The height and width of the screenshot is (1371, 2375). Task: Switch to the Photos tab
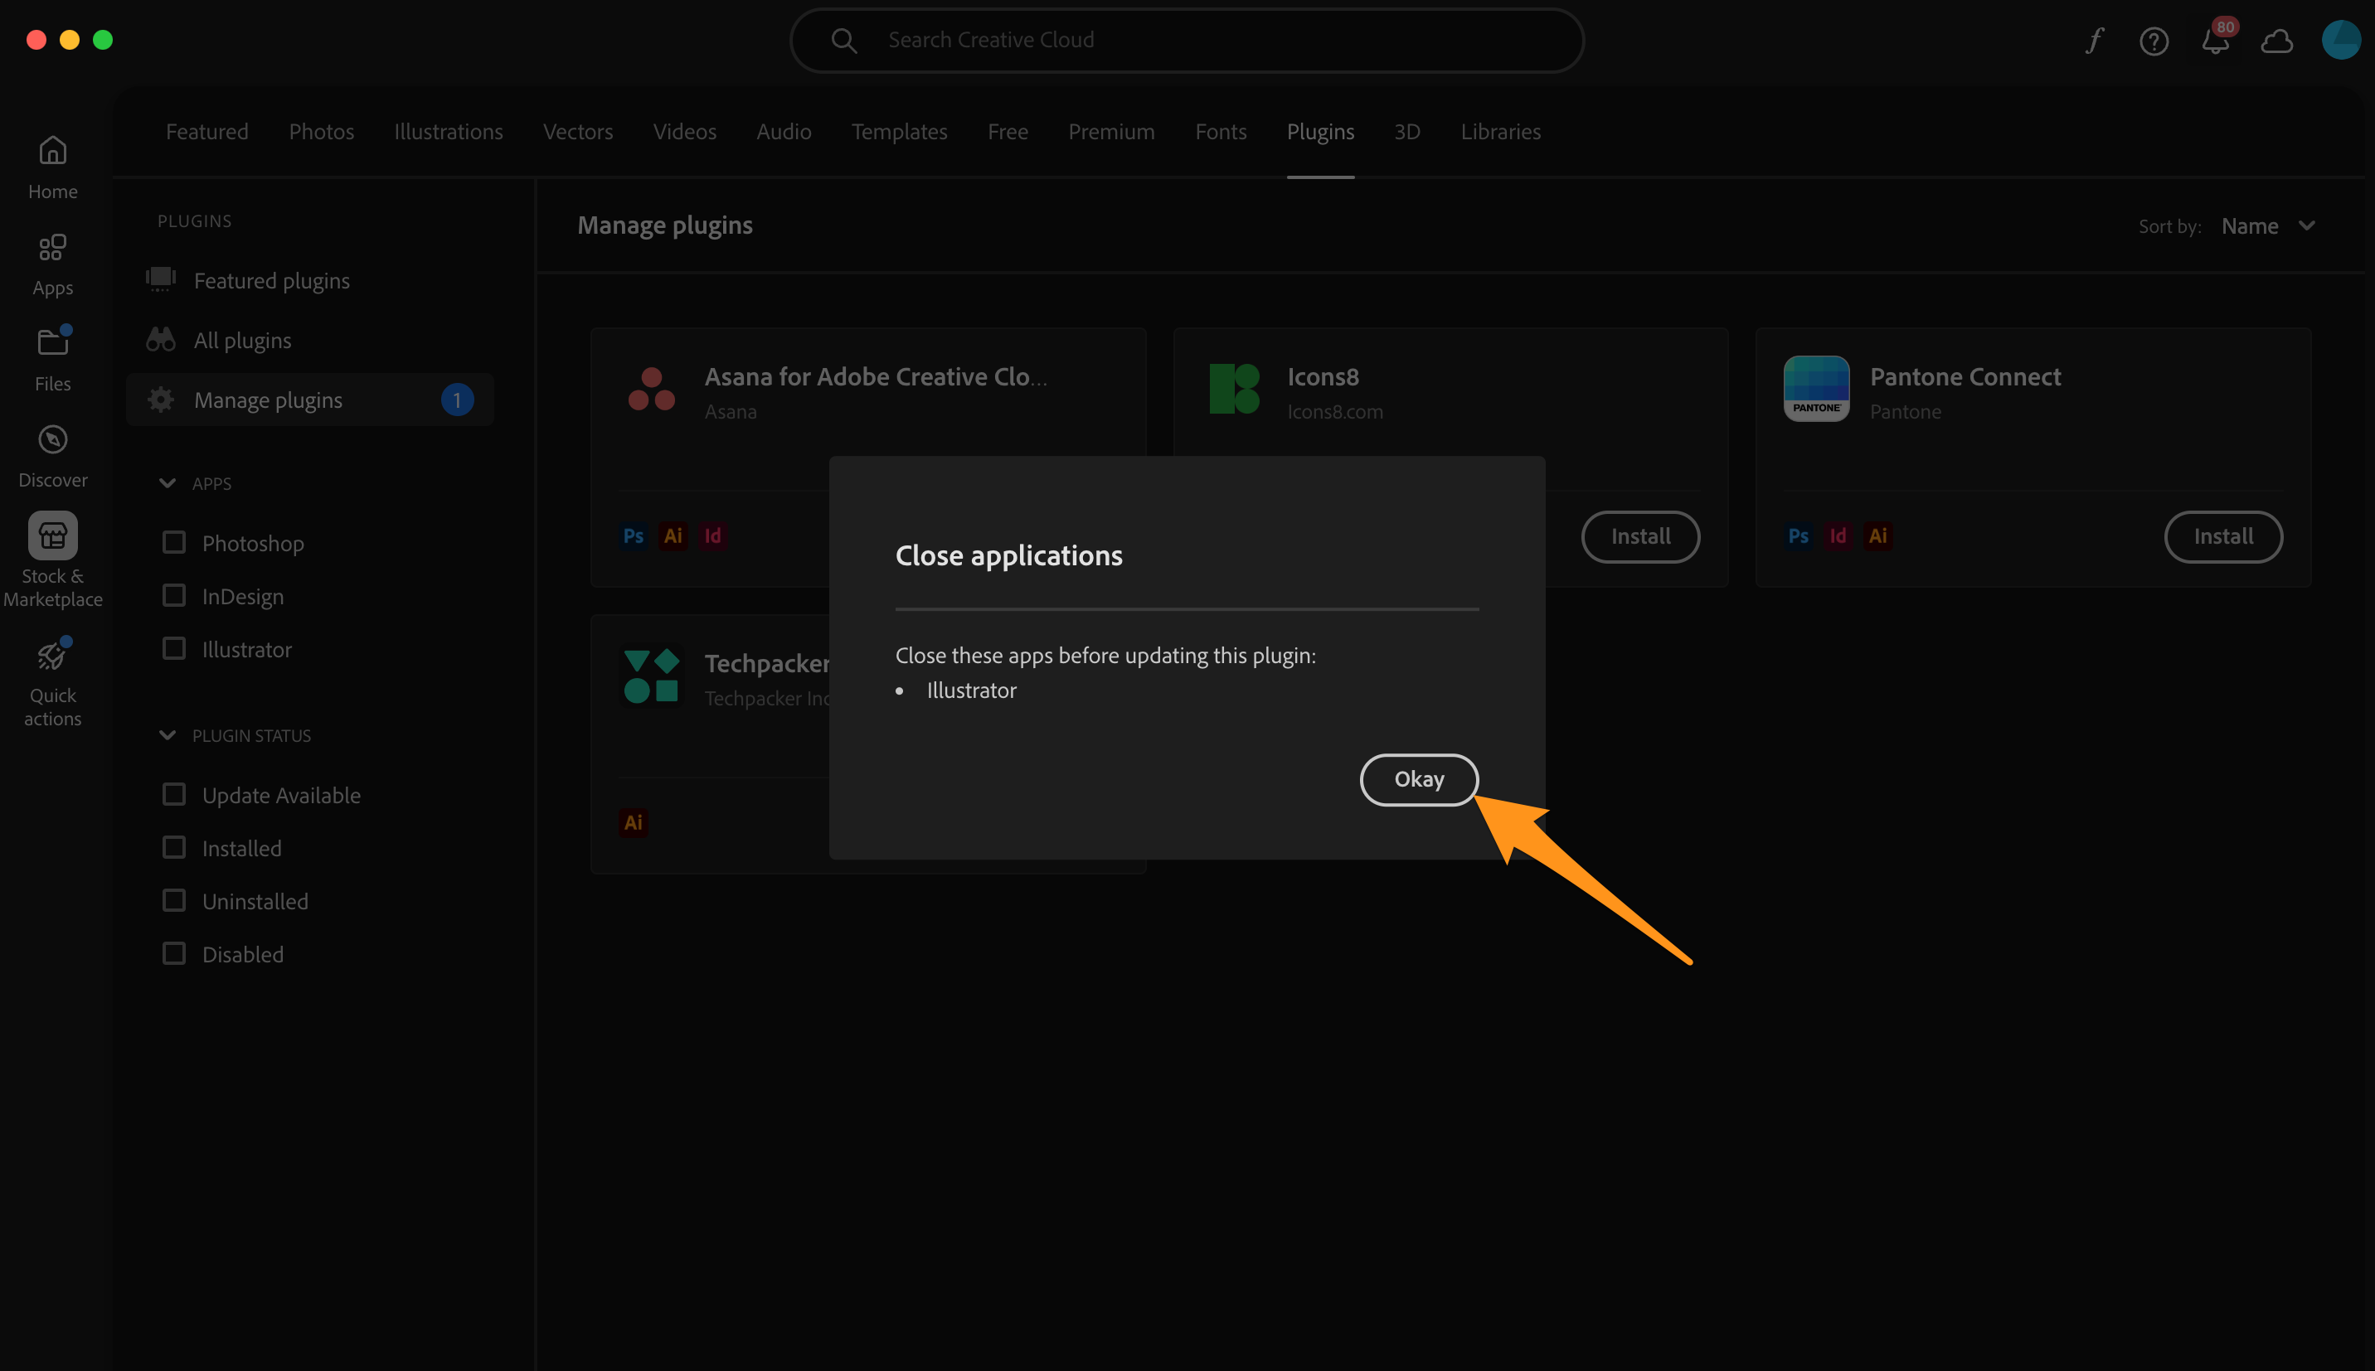point(321,132)
